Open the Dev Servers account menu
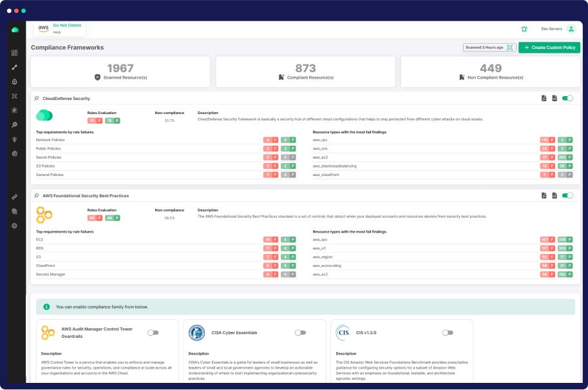Image resolution: width=588 pixels, height=390 pixels. point(551,29)
